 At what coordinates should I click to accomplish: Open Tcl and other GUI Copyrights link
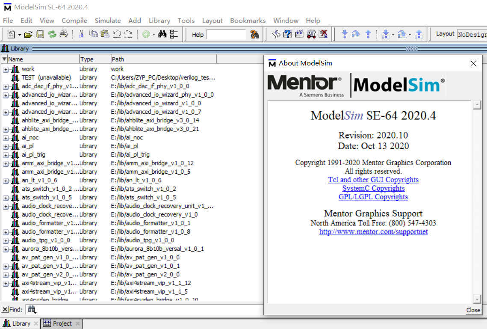tap(373, 180)
